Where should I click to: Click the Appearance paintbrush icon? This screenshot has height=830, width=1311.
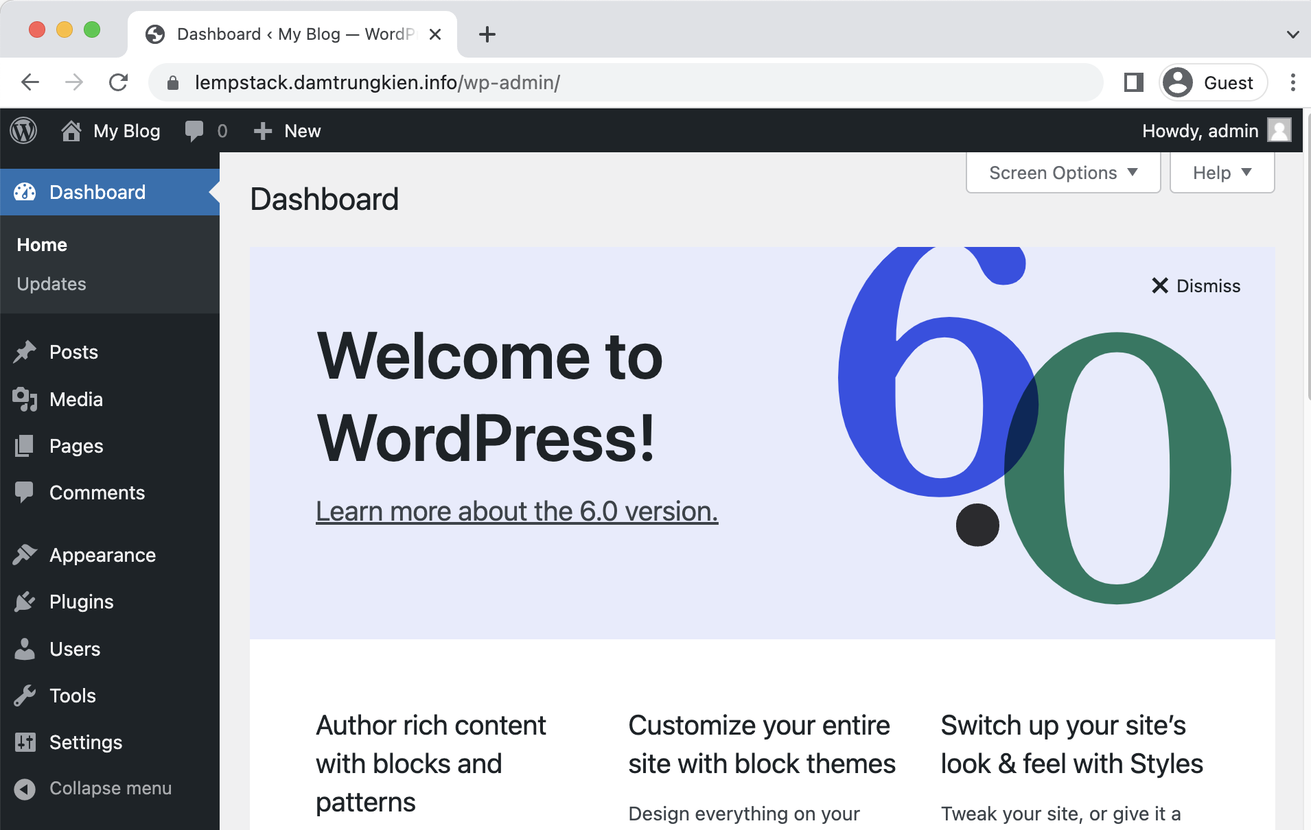25,555
